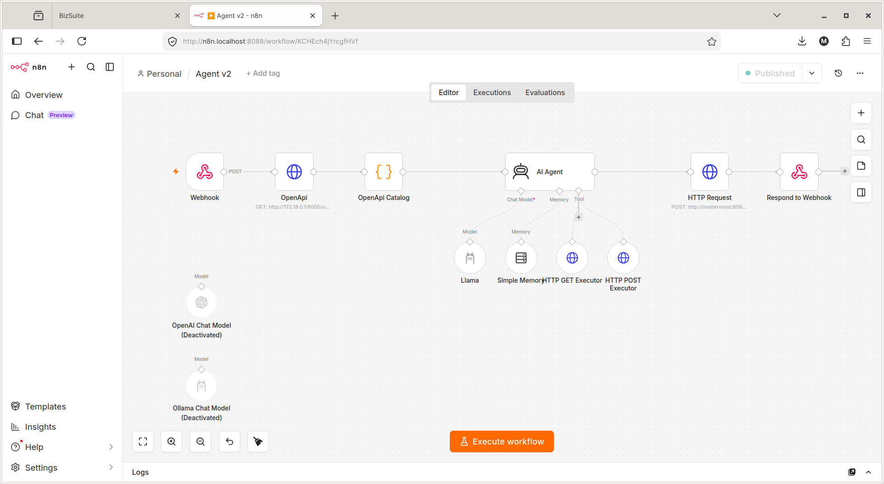
Task: Open the Webhook trigger node
Action: coord(205,172)
